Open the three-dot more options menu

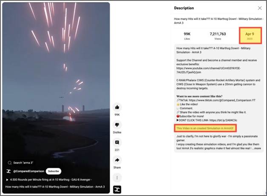click(117, 178)
